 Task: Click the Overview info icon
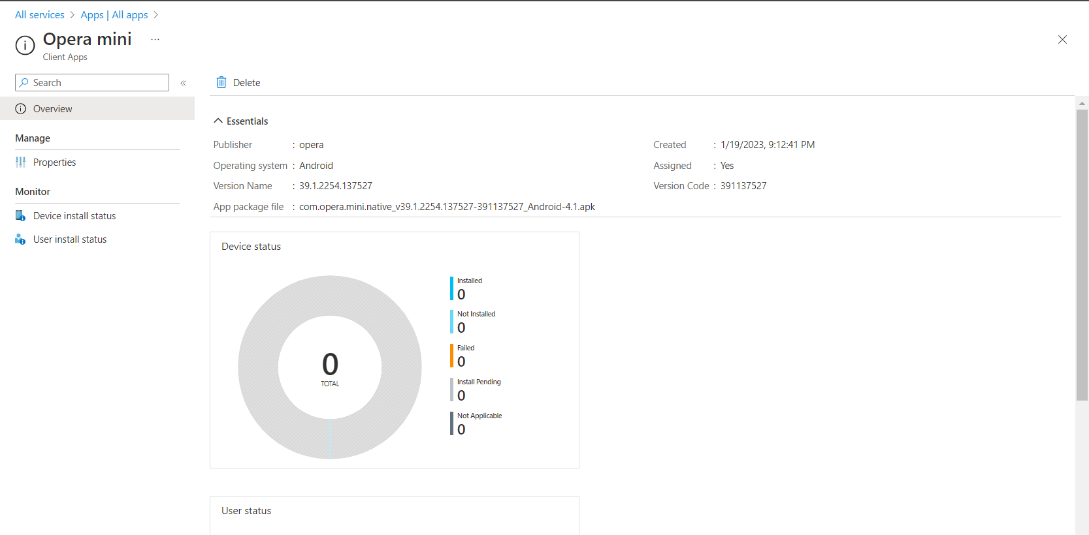(21, 108)
